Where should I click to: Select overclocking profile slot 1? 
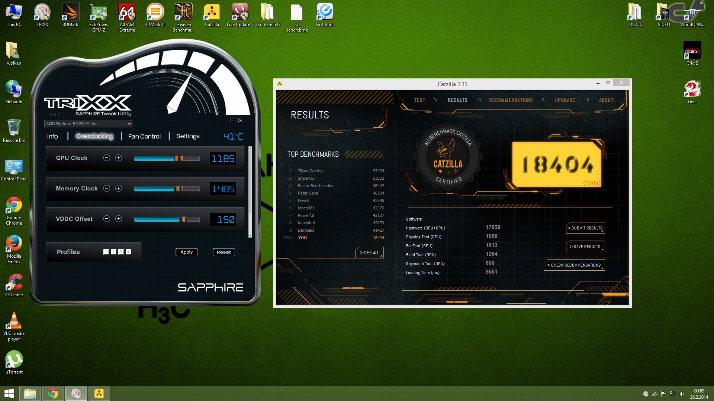pos(106,252)
